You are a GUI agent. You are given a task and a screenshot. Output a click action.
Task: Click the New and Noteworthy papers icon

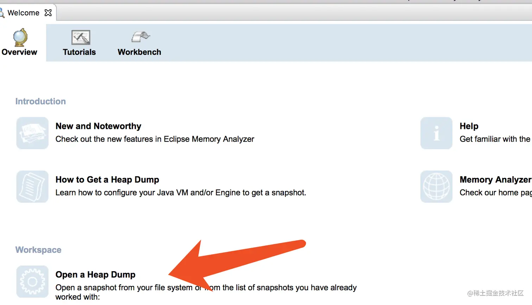tap(32, 133)
